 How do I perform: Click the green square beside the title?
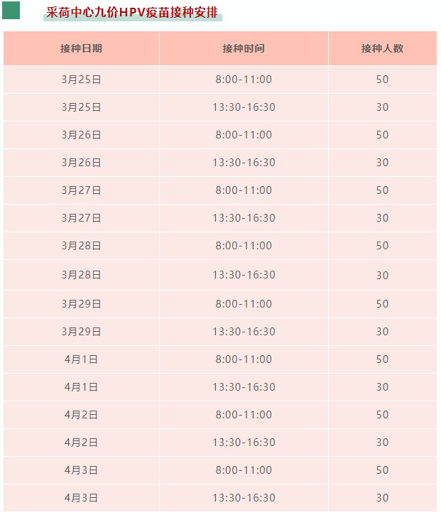coord(11,10)
